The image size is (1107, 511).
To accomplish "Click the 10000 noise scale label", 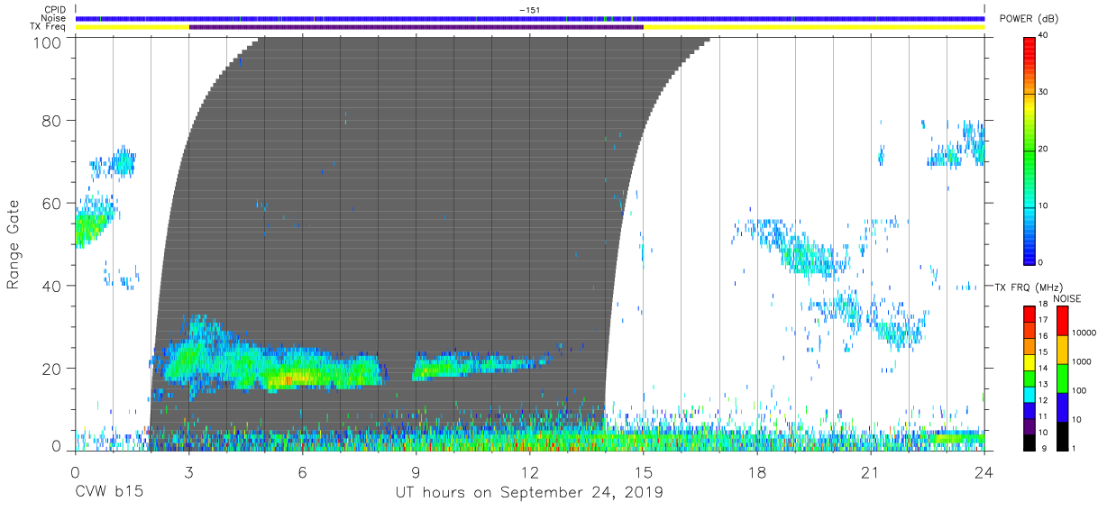I will pos(1084,332).
